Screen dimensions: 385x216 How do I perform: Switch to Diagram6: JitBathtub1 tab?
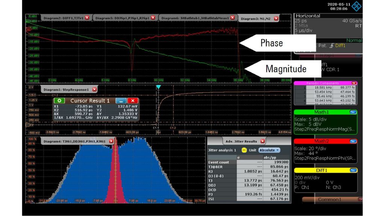pos(195,18)
